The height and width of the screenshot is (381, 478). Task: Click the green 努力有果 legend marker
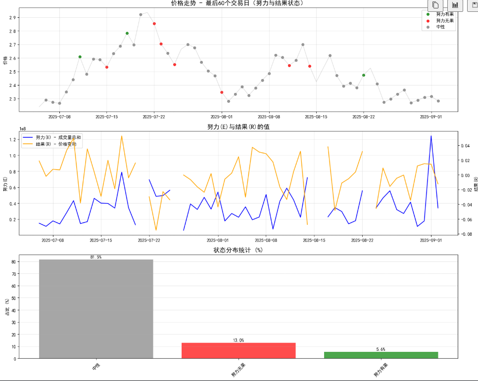pos(428,14)
